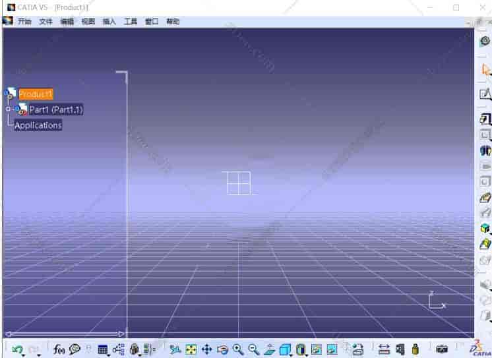Click the Sketcher icon in right toolbar

click(485, 94)
